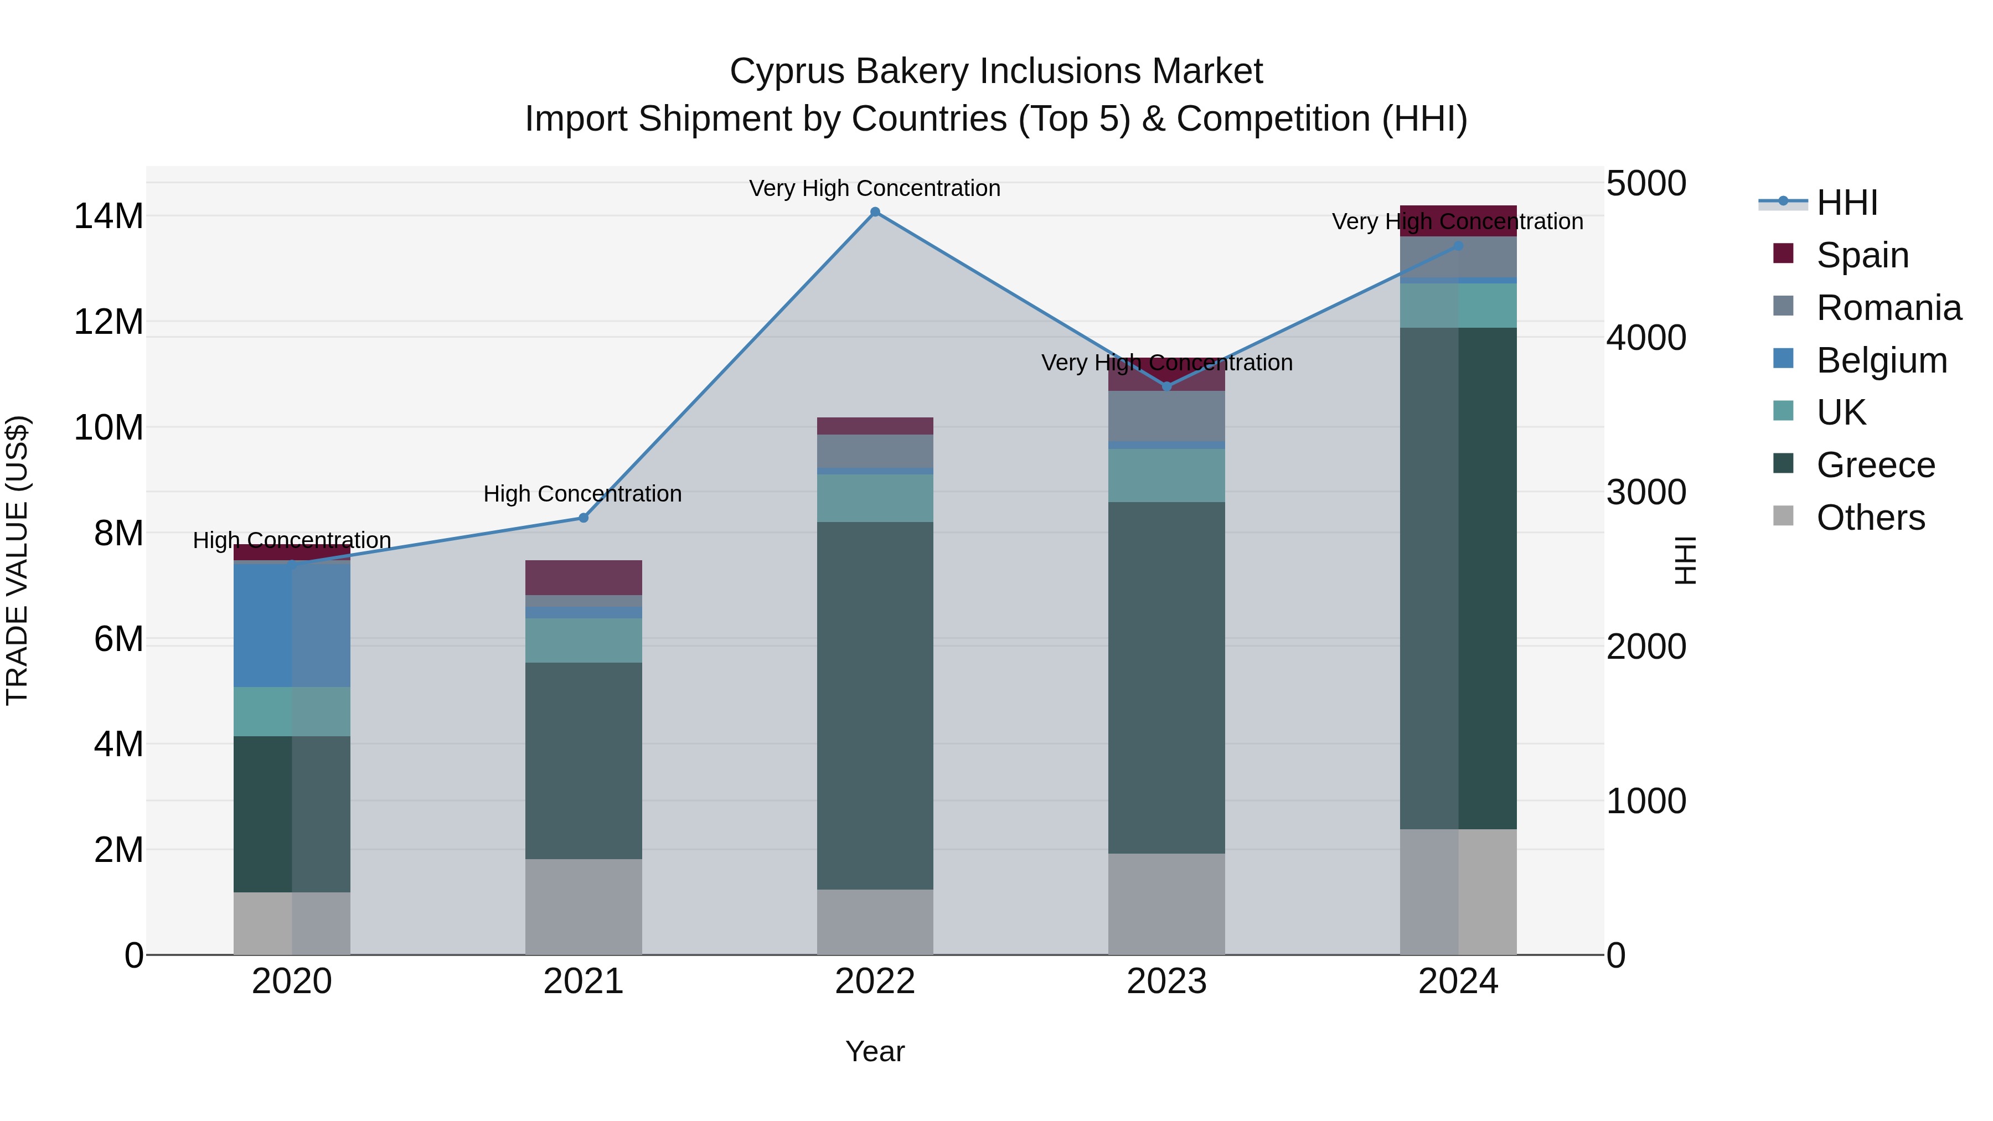
Task: Click the 2021 HHI data point
Action: tap(584, 518)
